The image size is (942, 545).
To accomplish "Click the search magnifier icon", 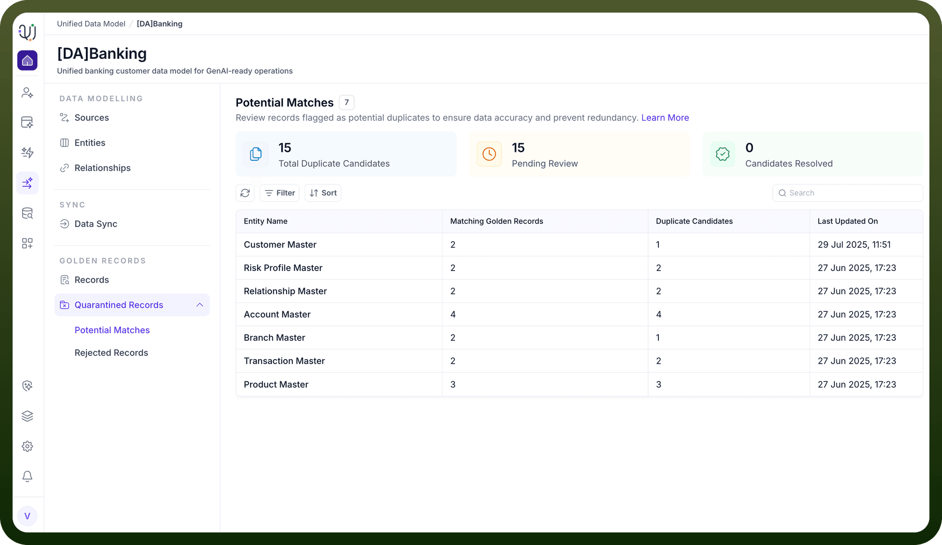I will [x=782, y=193].
